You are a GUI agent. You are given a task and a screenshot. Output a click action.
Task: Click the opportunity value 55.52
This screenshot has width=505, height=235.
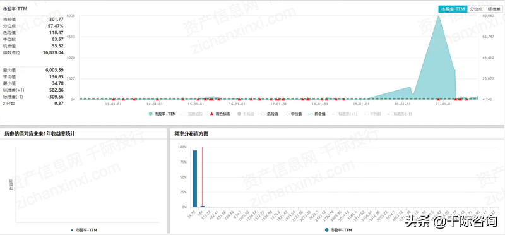point(57,45)
